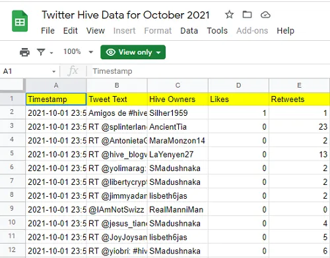Open the filter views funnel icon
Image resolution: width=330 pixels, height=258 pixels.
pos(41,52)
